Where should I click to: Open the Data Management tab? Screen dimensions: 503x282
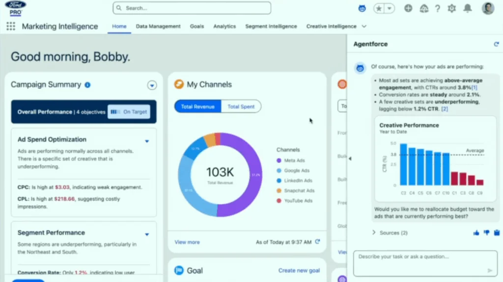(158, 27)
